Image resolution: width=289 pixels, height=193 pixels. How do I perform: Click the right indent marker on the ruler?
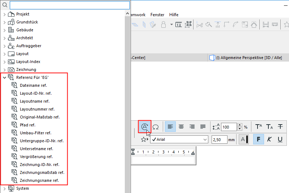pos(193,153)
